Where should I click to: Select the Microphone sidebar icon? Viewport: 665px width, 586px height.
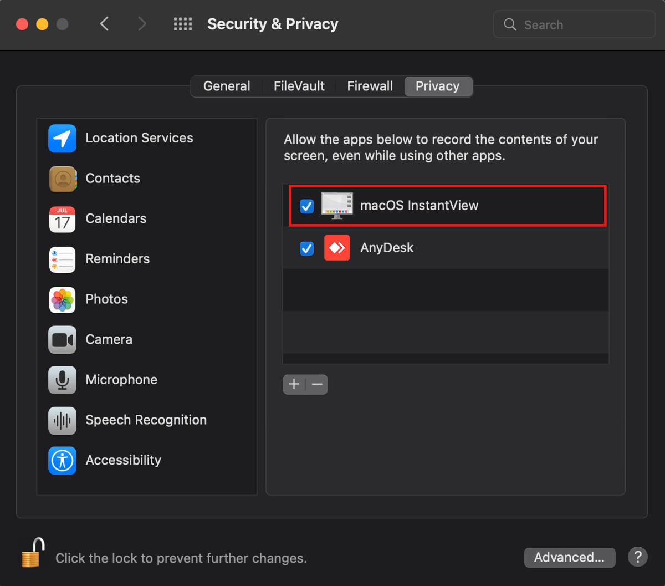(x=62, y=380)
